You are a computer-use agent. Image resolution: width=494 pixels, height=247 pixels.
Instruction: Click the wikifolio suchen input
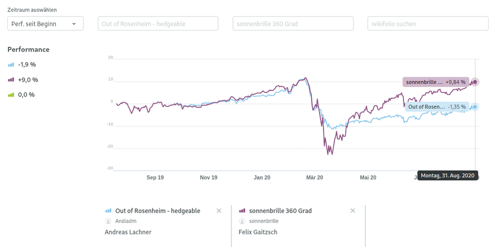click(x=428, y=23)
